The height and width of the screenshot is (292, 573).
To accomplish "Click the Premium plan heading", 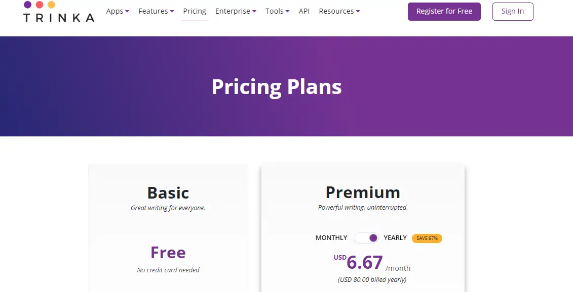I will [x=363, y=192].
